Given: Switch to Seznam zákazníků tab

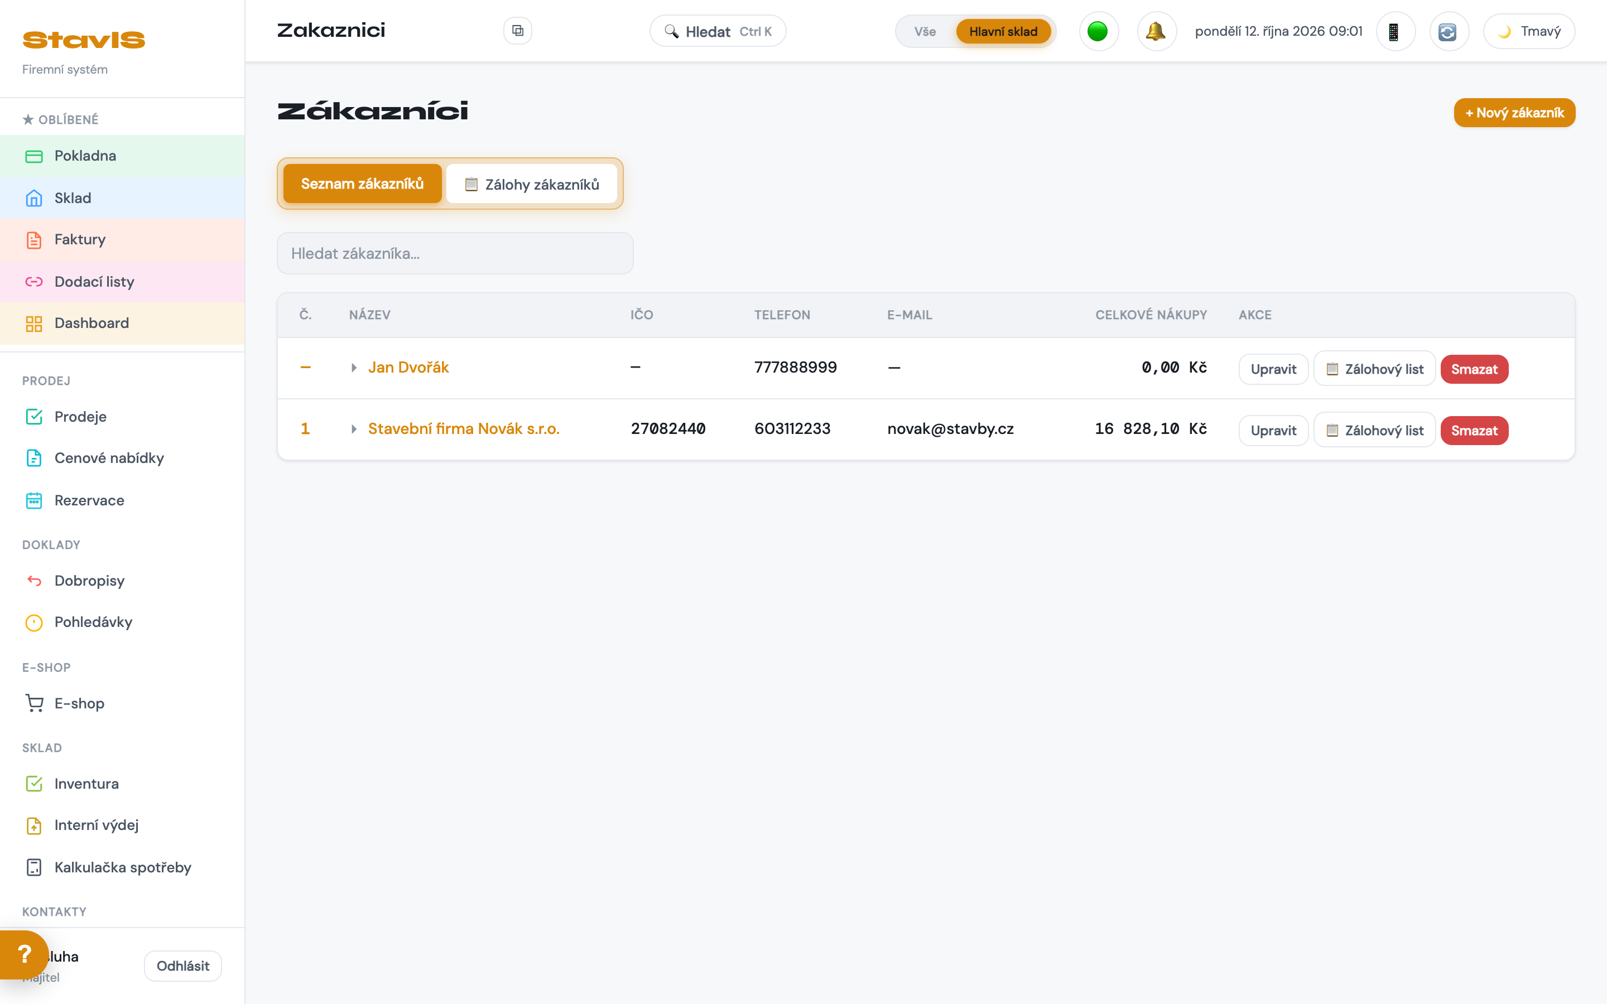Looking at the screenshot, I should 363,184.
